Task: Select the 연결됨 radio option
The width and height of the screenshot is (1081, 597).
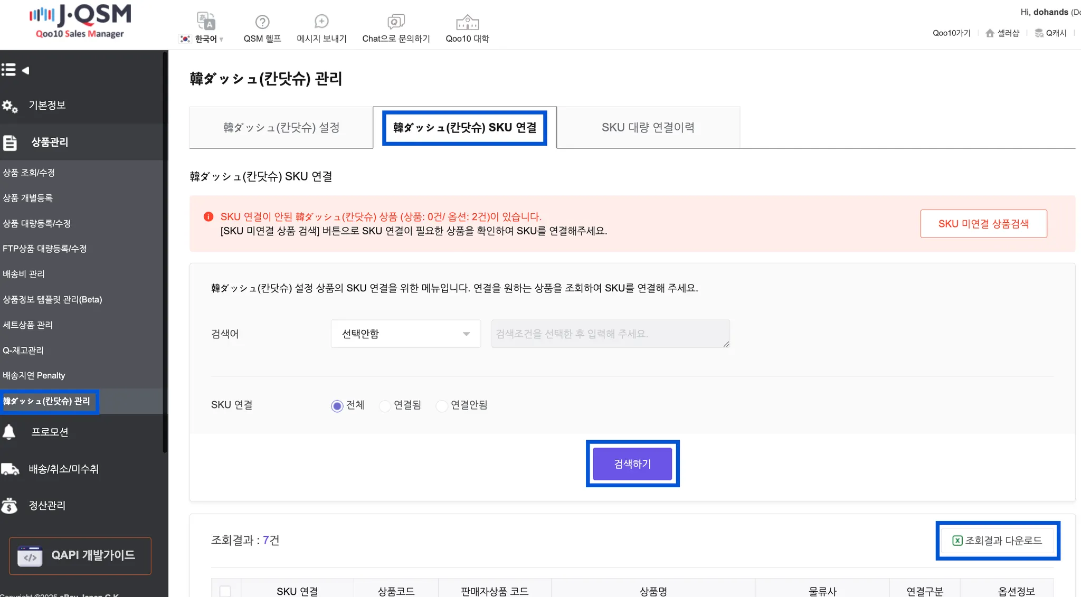Action: click(x=385, y=406)
